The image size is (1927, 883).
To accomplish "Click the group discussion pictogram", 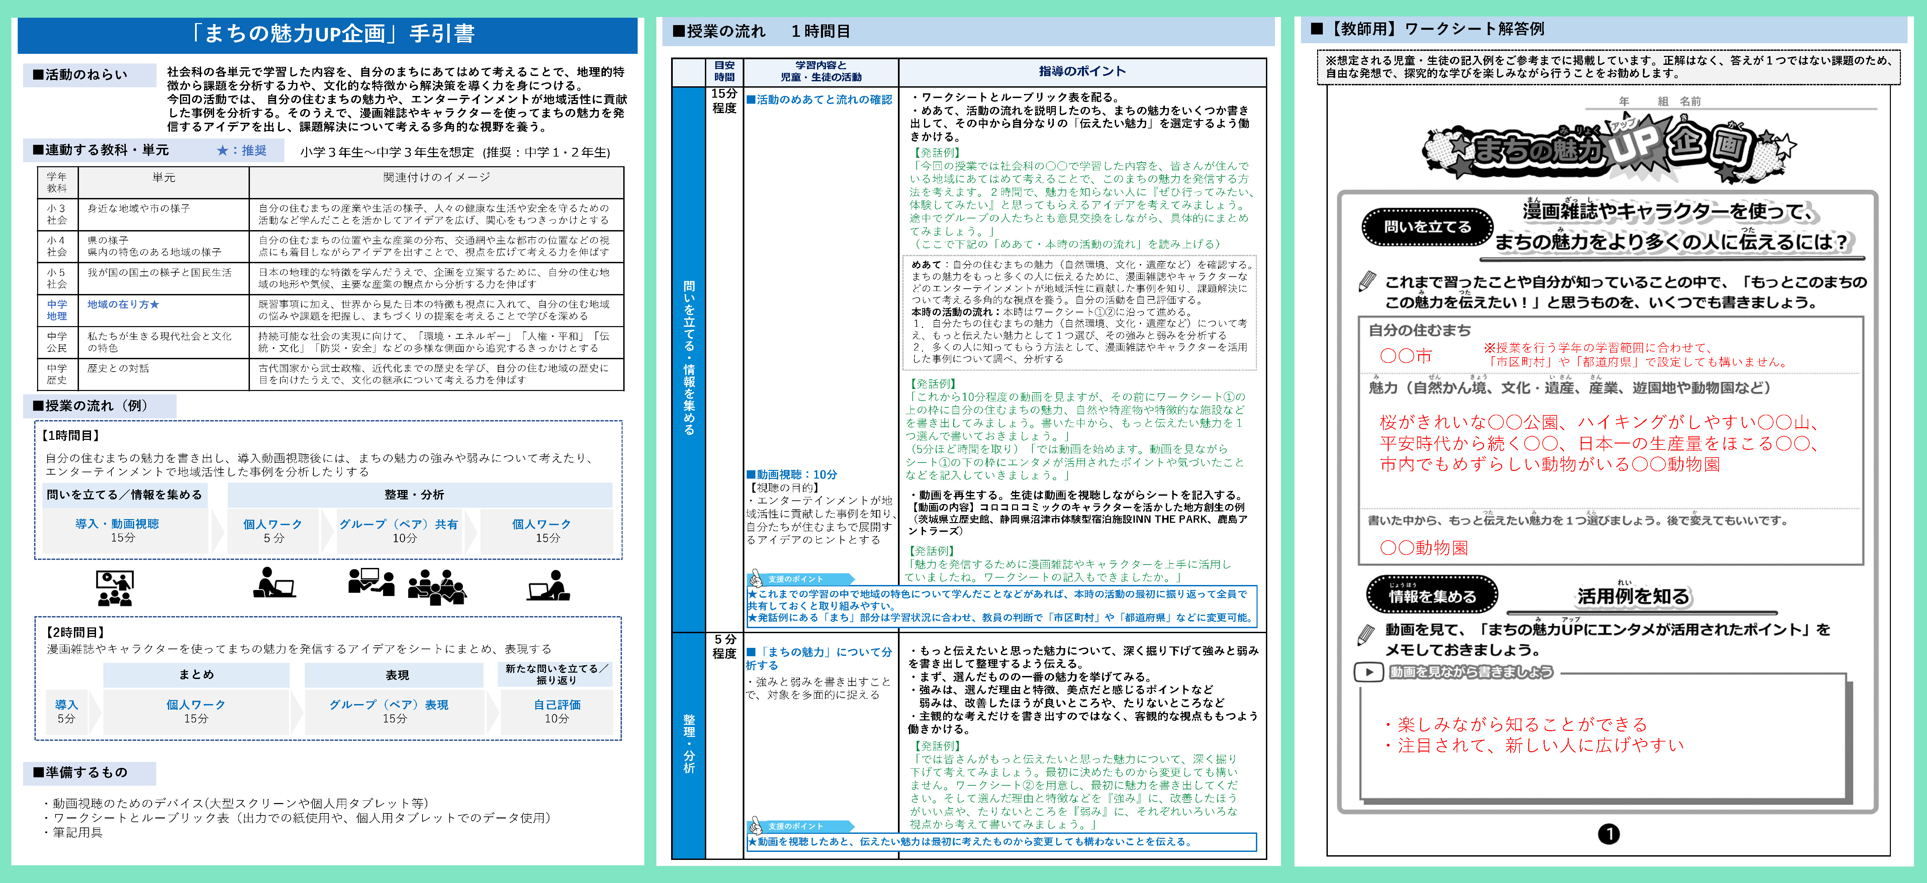I will [x=437, y=586].
